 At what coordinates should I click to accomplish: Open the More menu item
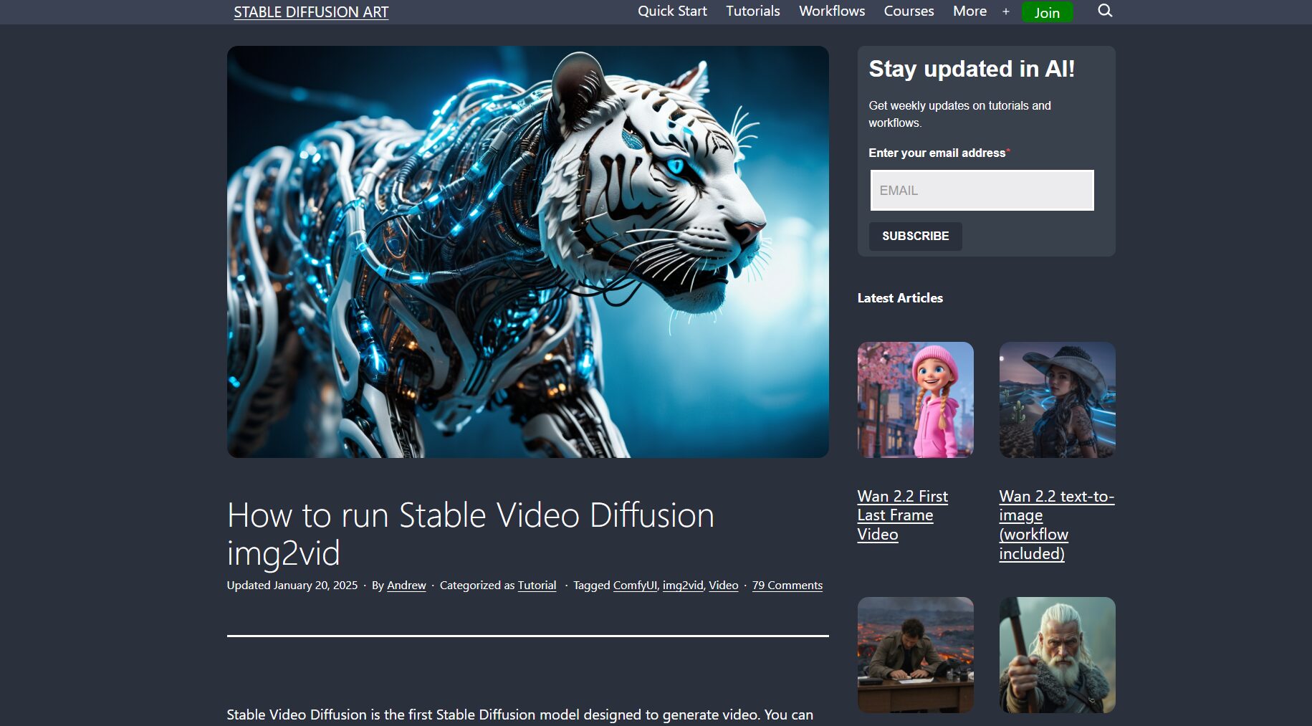pos(969,11)
